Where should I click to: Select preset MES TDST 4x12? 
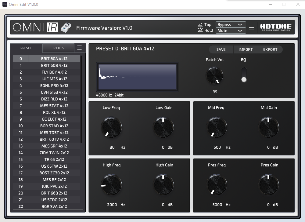pos(46,133)
